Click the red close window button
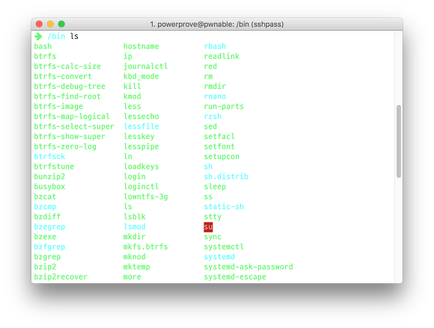This screenshot has width=434, height=328. click(x=39, y=24)
